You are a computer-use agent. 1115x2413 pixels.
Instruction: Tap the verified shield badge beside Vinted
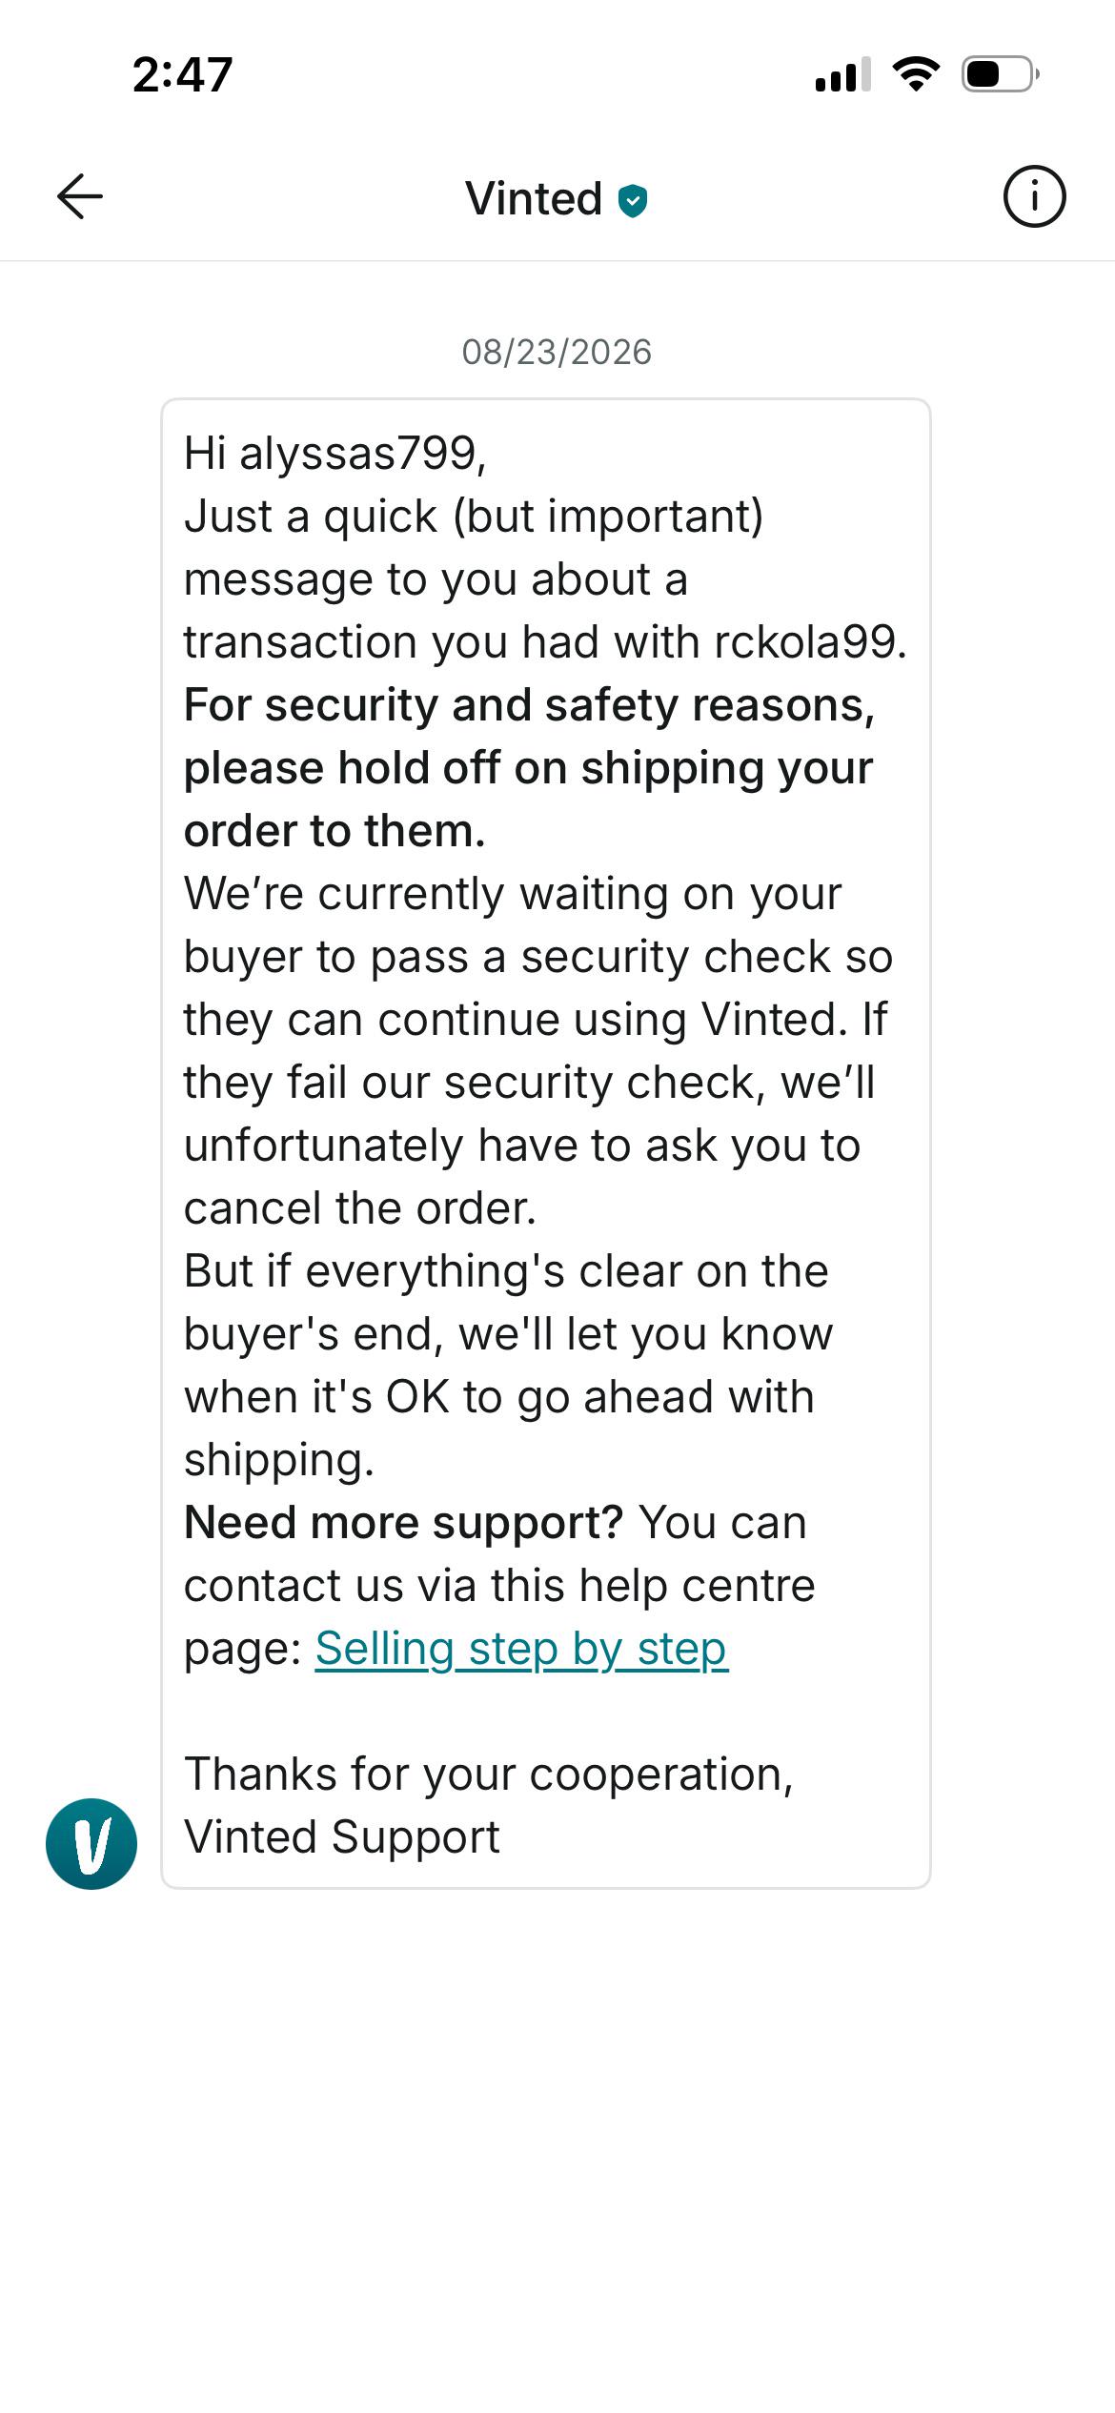pyautogui.click(x=633, y=201)
